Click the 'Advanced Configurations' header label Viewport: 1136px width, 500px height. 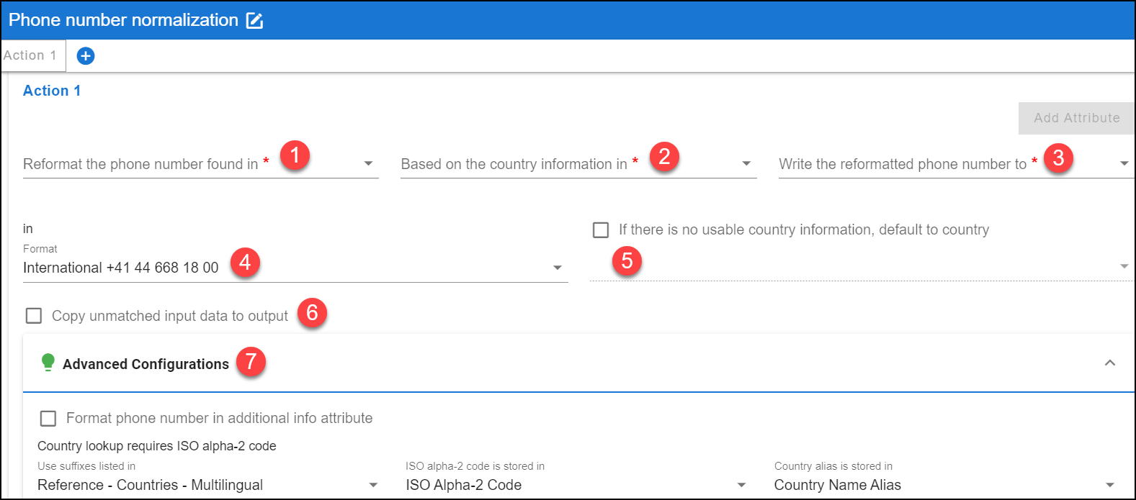coord(146,364)
